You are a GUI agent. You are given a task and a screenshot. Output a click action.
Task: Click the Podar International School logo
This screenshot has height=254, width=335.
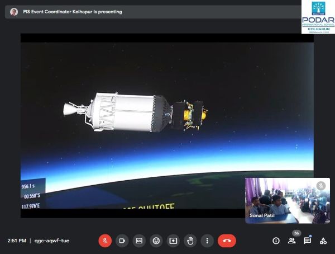click(317, 17)
